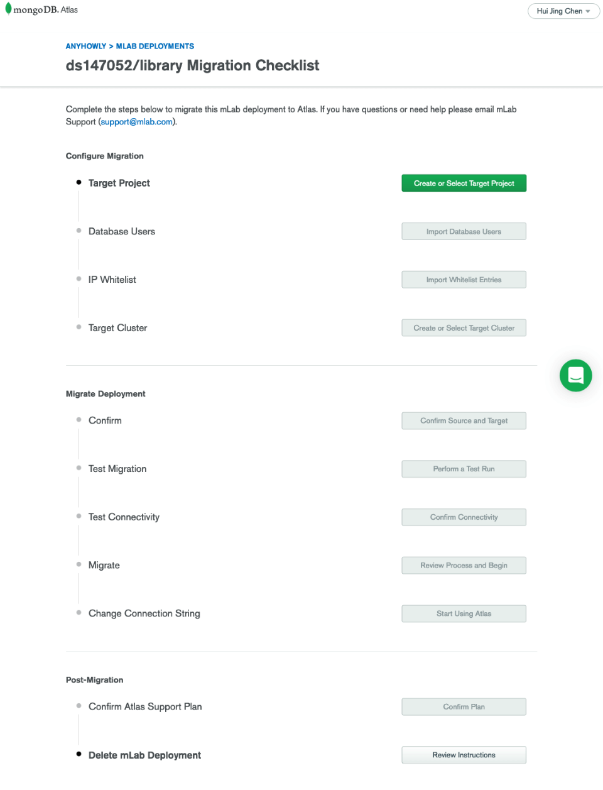Click the MongoDB Atlas leaf logo
This screenshot has height=790, width=603.
coord(8,9)
